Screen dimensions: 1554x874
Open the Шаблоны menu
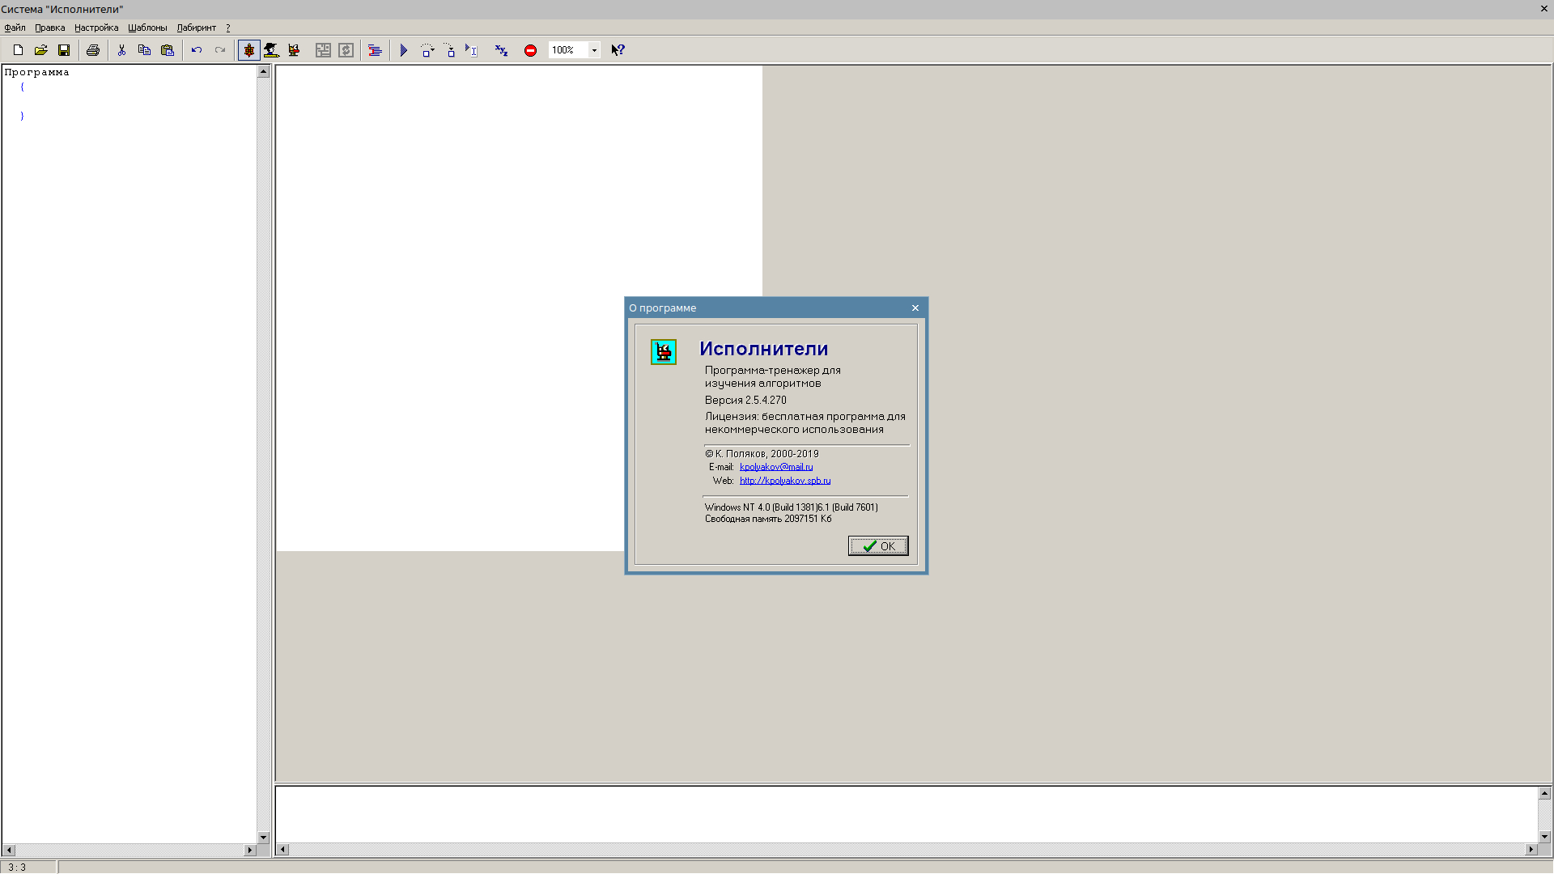pos(147,28)
